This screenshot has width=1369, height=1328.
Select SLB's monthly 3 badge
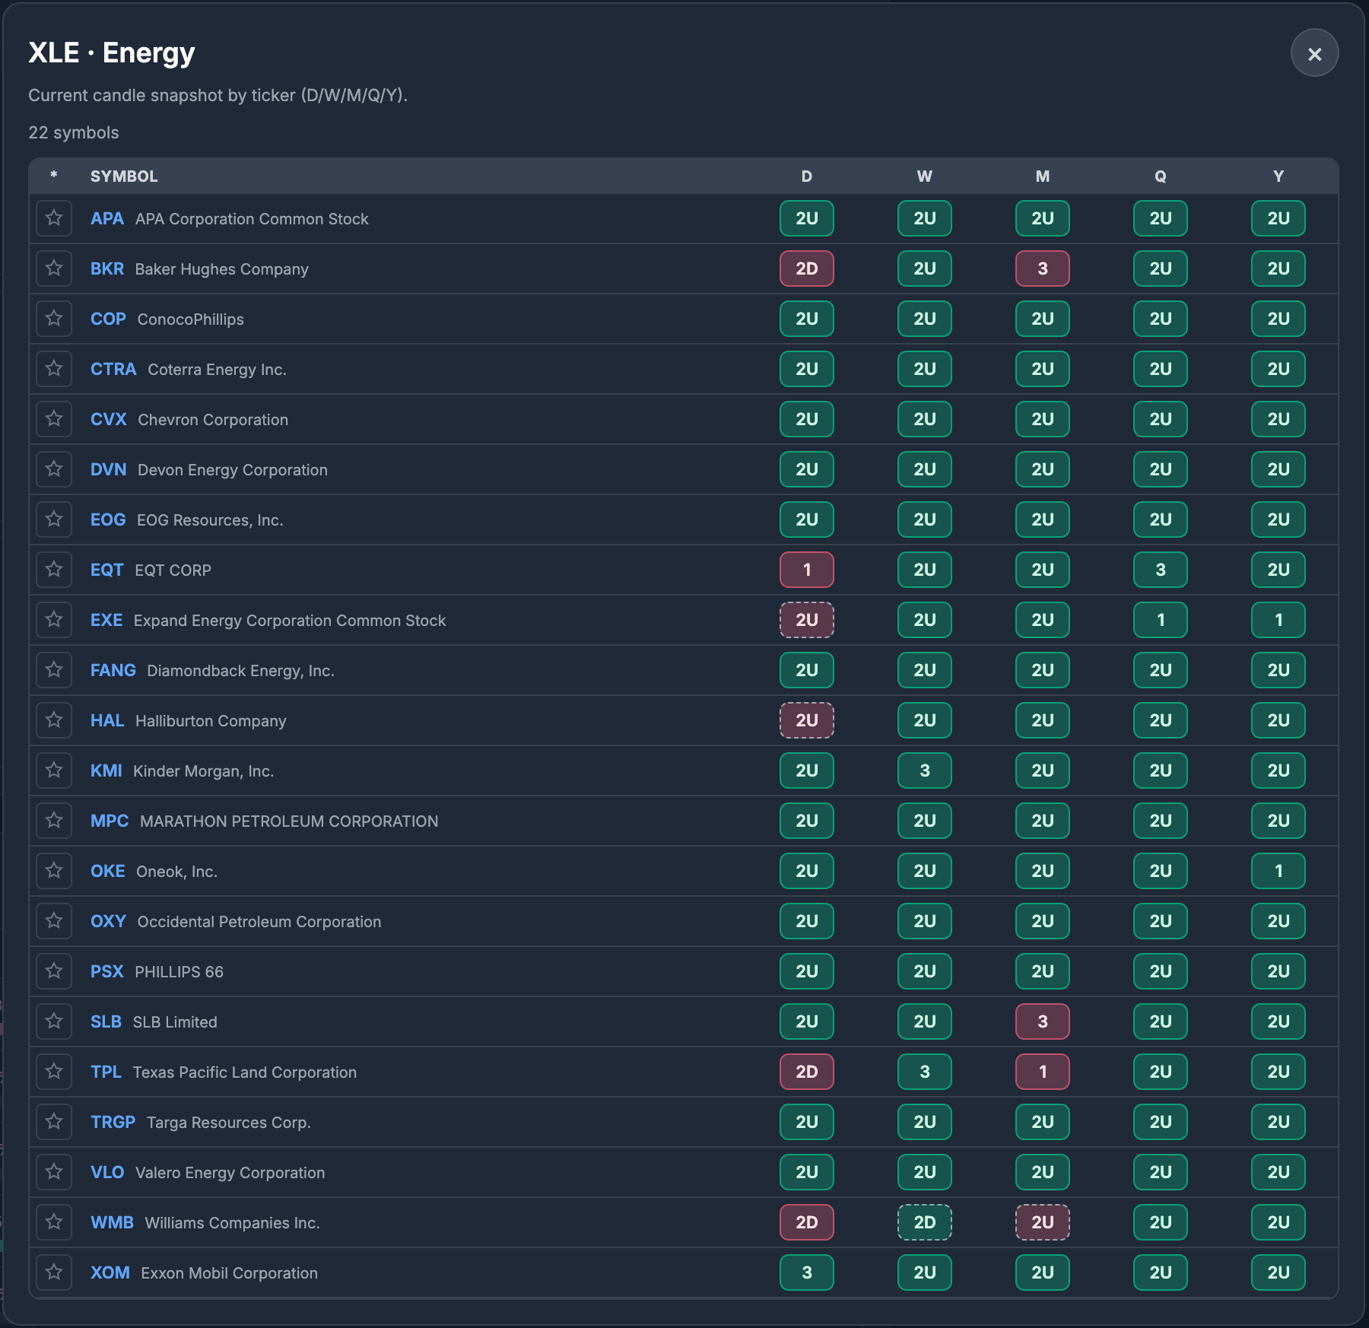(x=1042, y=1021)
